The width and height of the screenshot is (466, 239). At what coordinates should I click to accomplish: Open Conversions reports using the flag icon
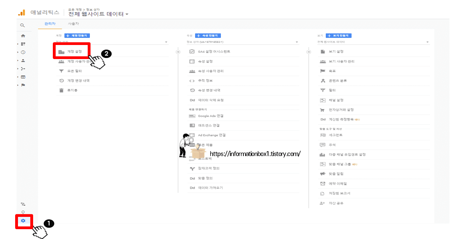tap(23, 85)
